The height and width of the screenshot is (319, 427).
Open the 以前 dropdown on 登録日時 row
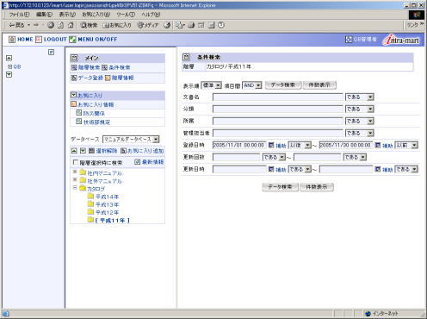click(x=406, y=145)
